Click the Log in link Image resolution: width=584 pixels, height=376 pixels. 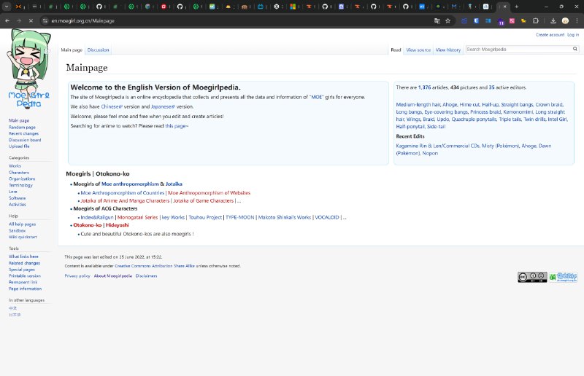tap(573, 34)
